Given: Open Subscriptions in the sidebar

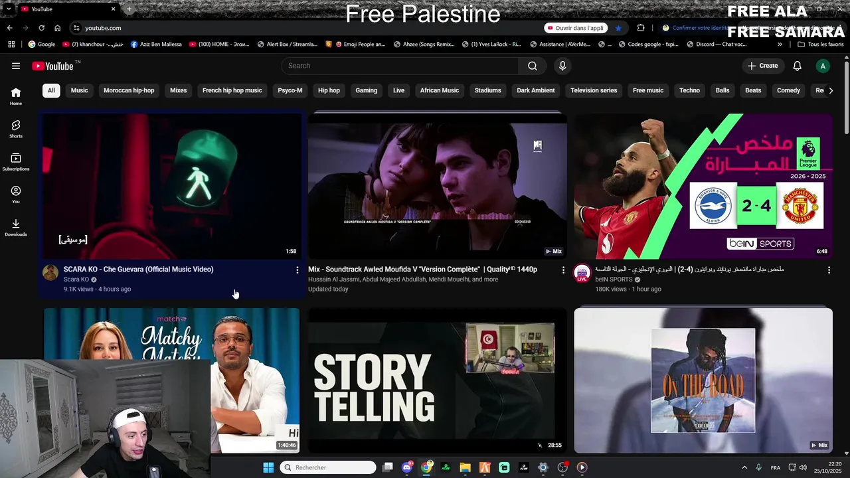Looking at the screenshot, I should click(x=16, y=161).
